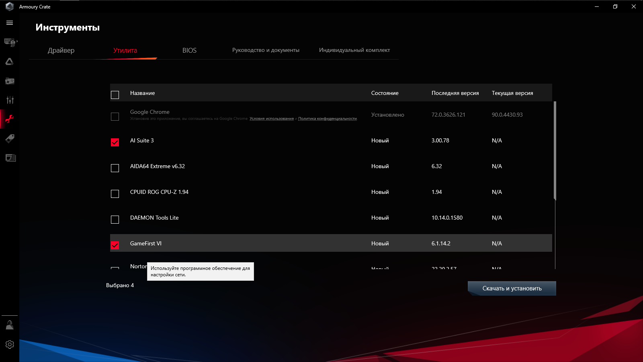Viewport: 643px width, 362px height.
Task: Click the Выбрано 4 selection counter
Action: click(120, 285)
